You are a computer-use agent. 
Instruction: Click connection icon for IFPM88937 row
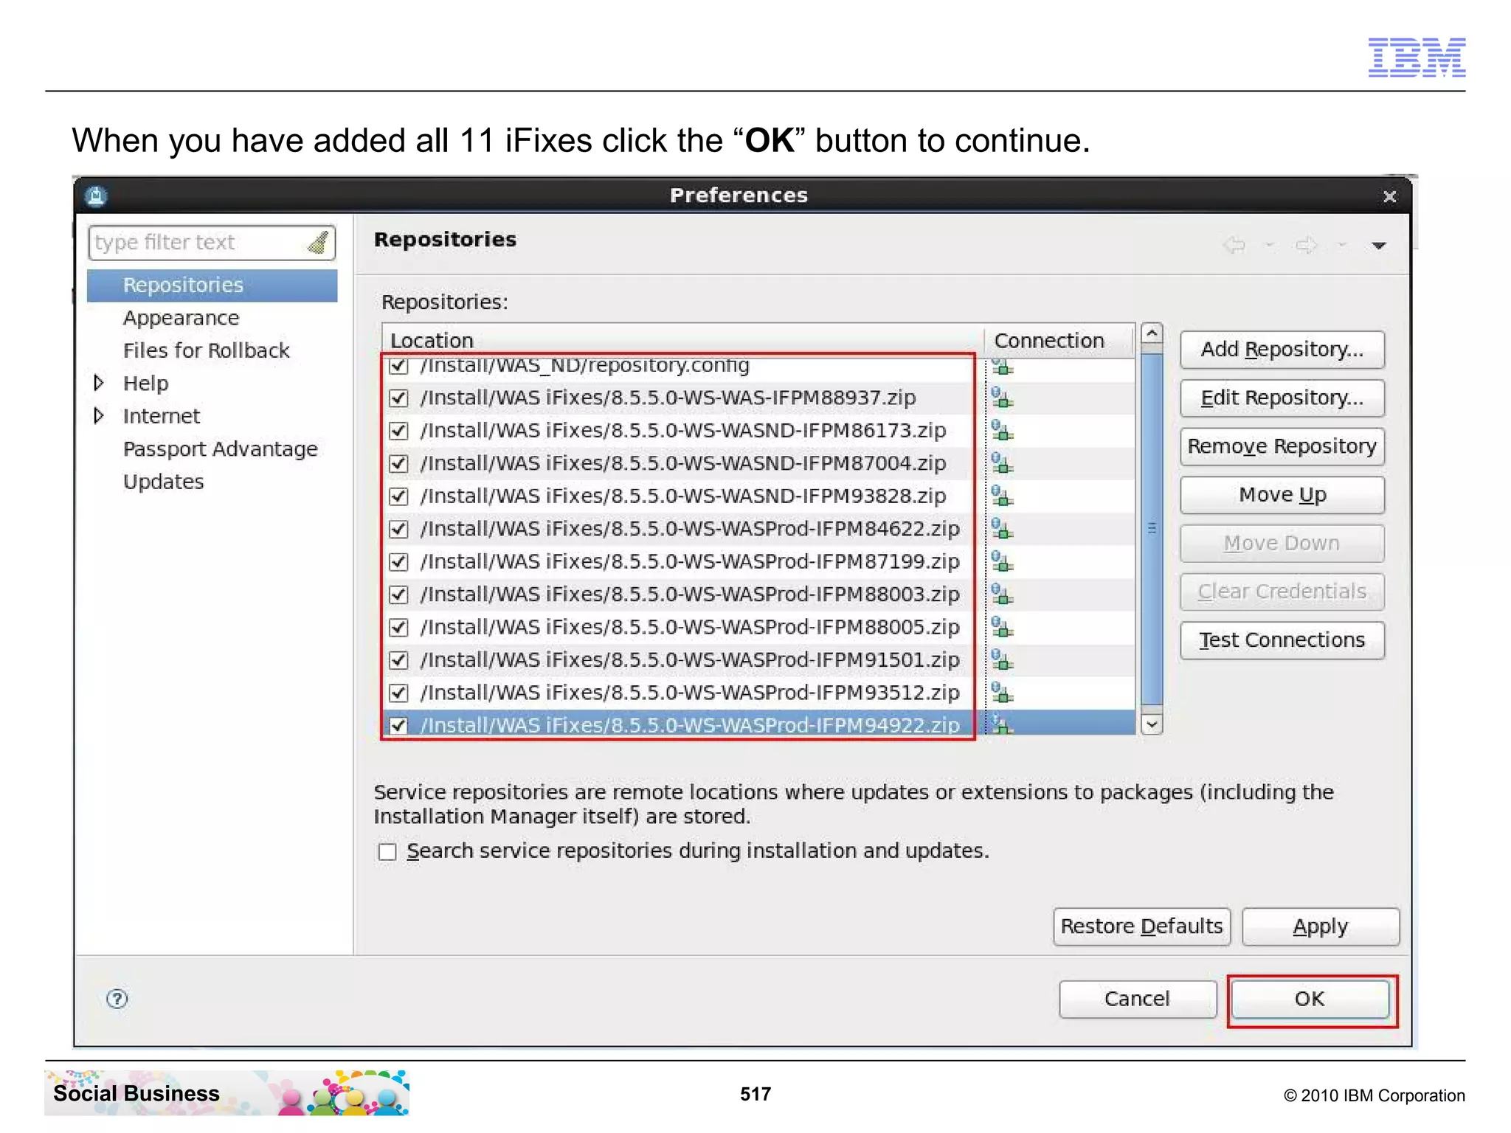coord(1002,398)
